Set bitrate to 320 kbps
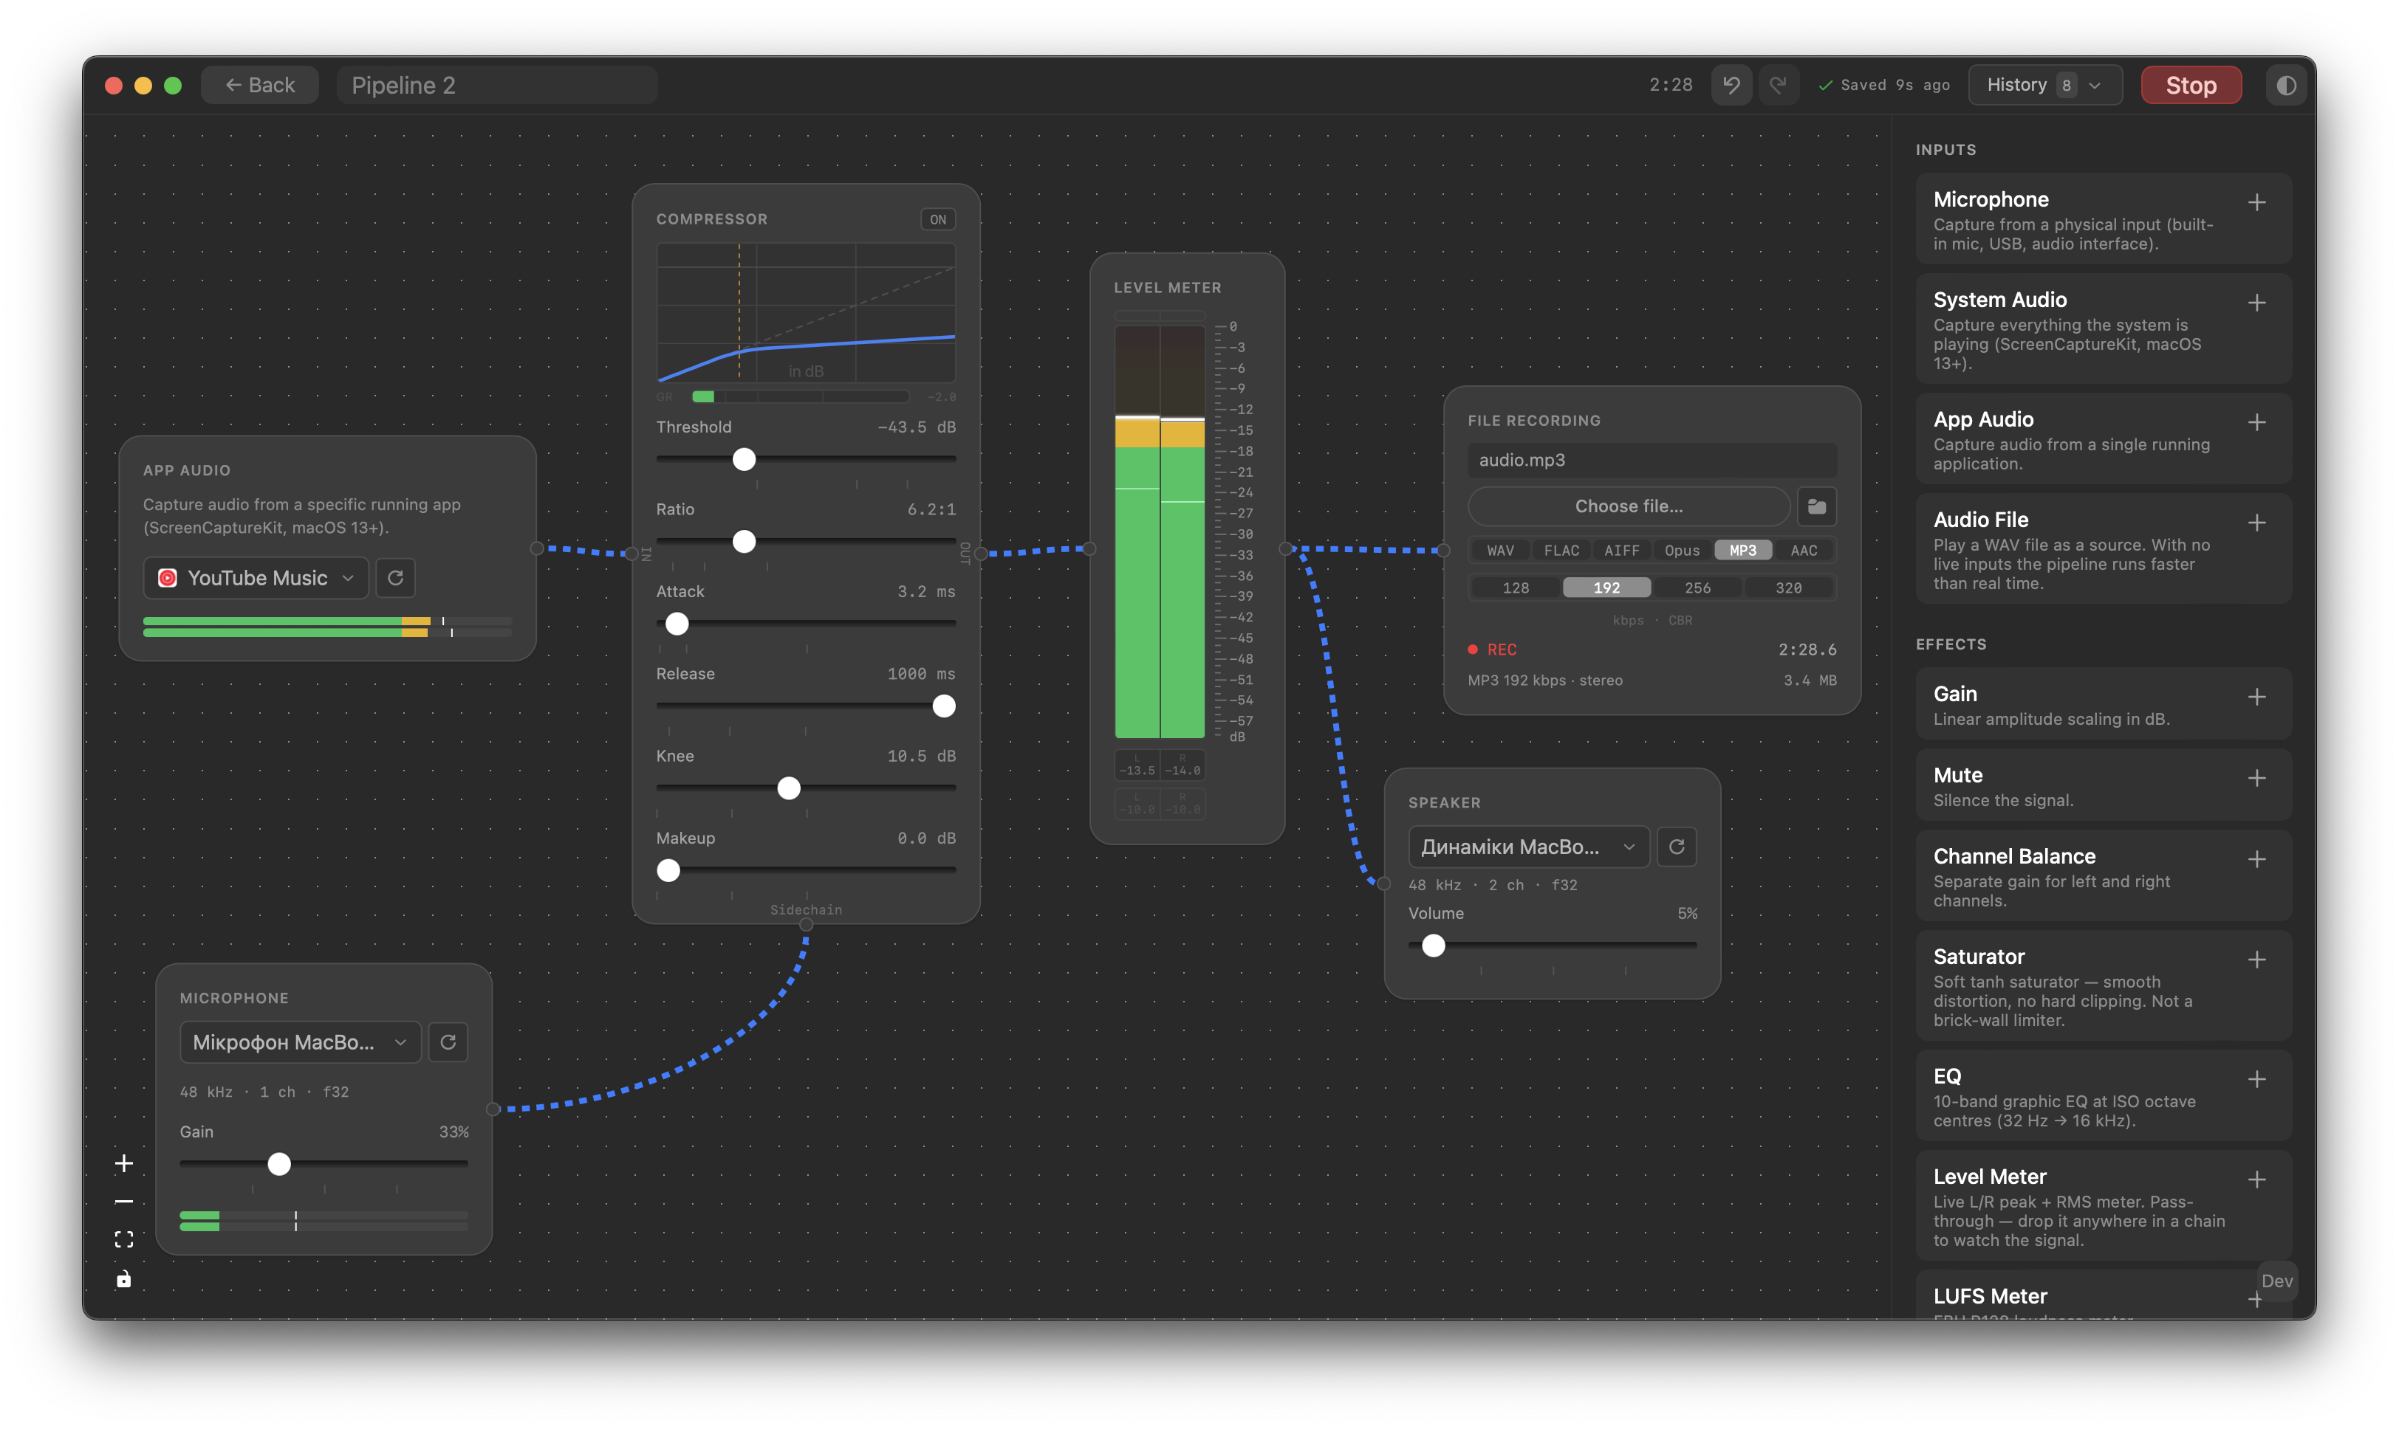2399x1429 pixels. (x=1788, y=588)
